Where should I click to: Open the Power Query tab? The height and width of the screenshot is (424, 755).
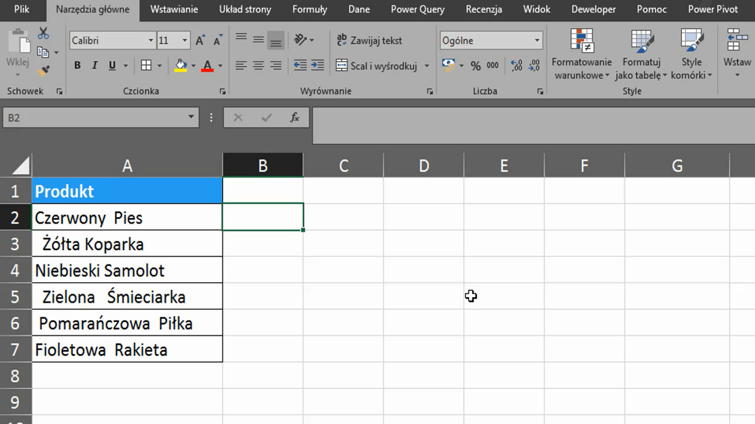tap(418, 9)
